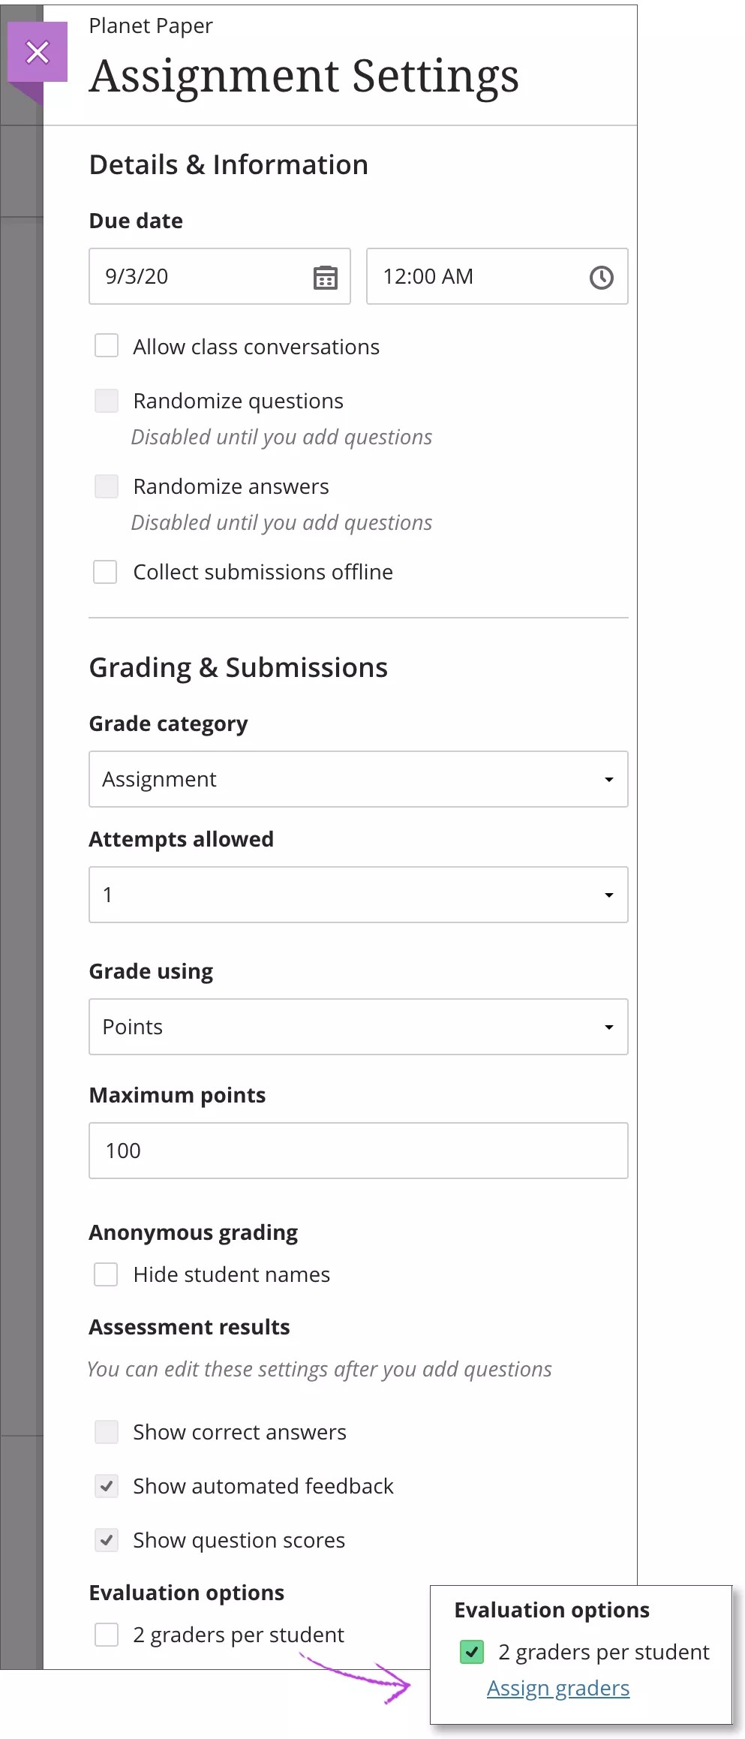This screenshot has width=745, height=1739.
Task: Uncheck the green 2 graders per student box
Action: click(x=472, y=1651)
